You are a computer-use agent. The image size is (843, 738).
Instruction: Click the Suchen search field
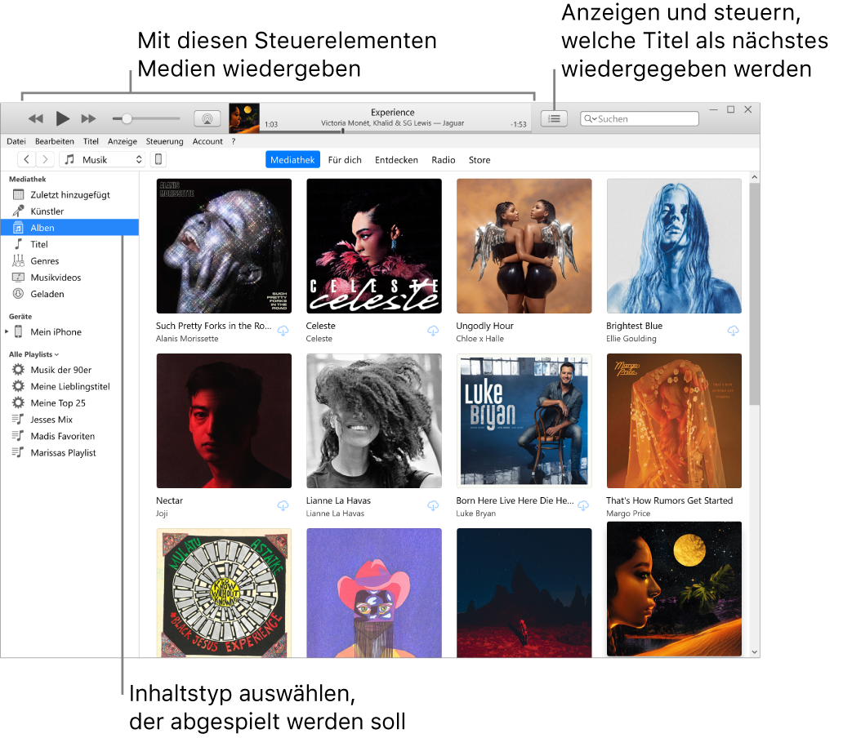coord(640,118)
